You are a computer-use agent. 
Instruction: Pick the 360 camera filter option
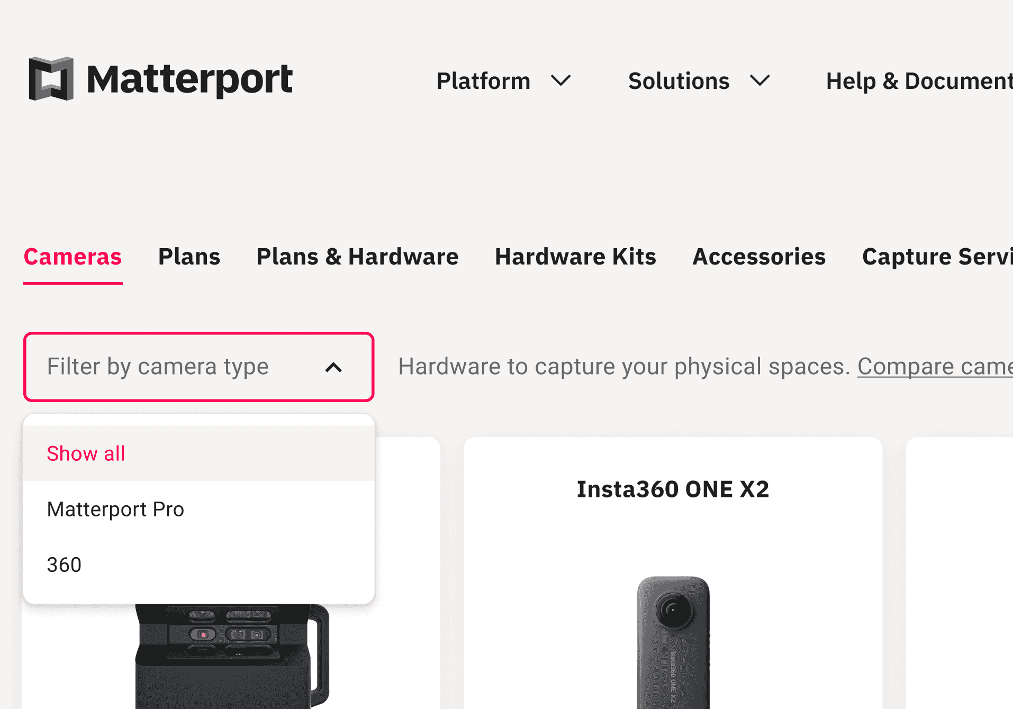tap(64, 565)
